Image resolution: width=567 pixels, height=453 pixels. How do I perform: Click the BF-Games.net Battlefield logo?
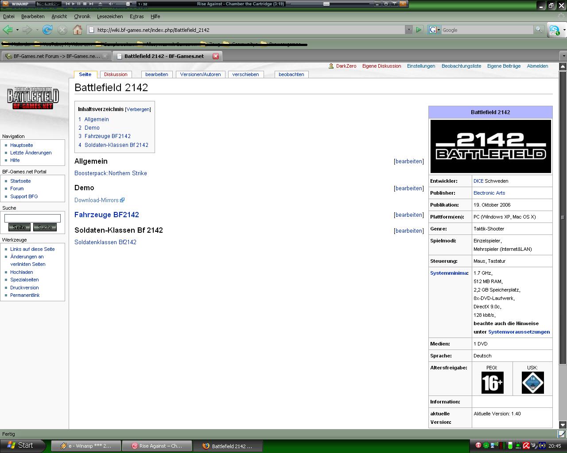[x=33, y=98]
